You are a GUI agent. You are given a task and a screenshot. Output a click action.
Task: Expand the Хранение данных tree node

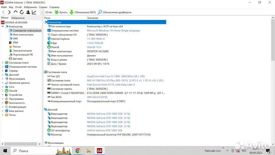(3, 83)
